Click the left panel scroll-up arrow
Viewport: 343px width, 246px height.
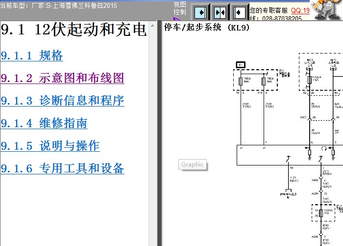pos(153,26)
